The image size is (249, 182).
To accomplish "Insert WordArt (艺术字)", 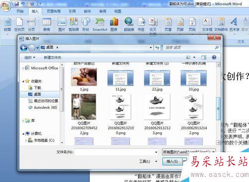I will 235,24.
